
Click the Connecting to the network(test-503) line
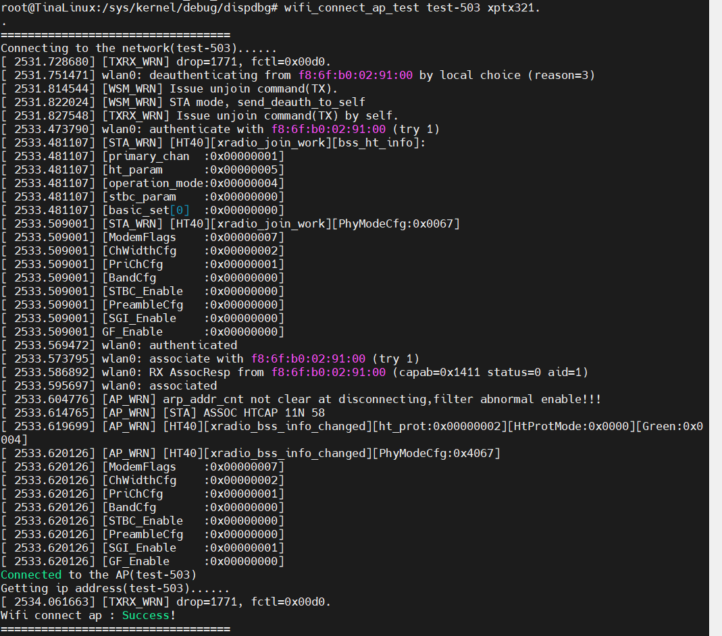coord(138,49)
